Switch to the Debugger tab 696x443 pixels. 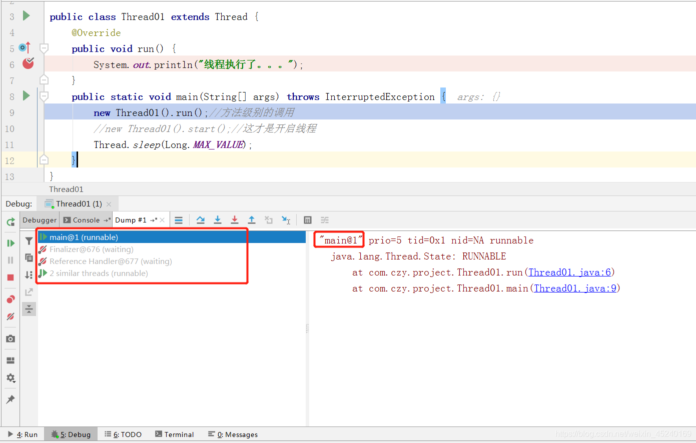(x=40, y=220)
